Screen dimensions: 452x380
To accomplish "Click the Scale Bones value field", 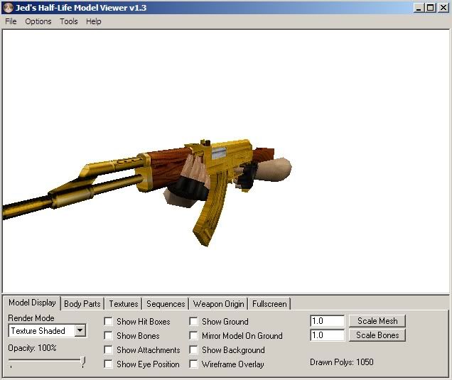I will click(x=327, y=335).
